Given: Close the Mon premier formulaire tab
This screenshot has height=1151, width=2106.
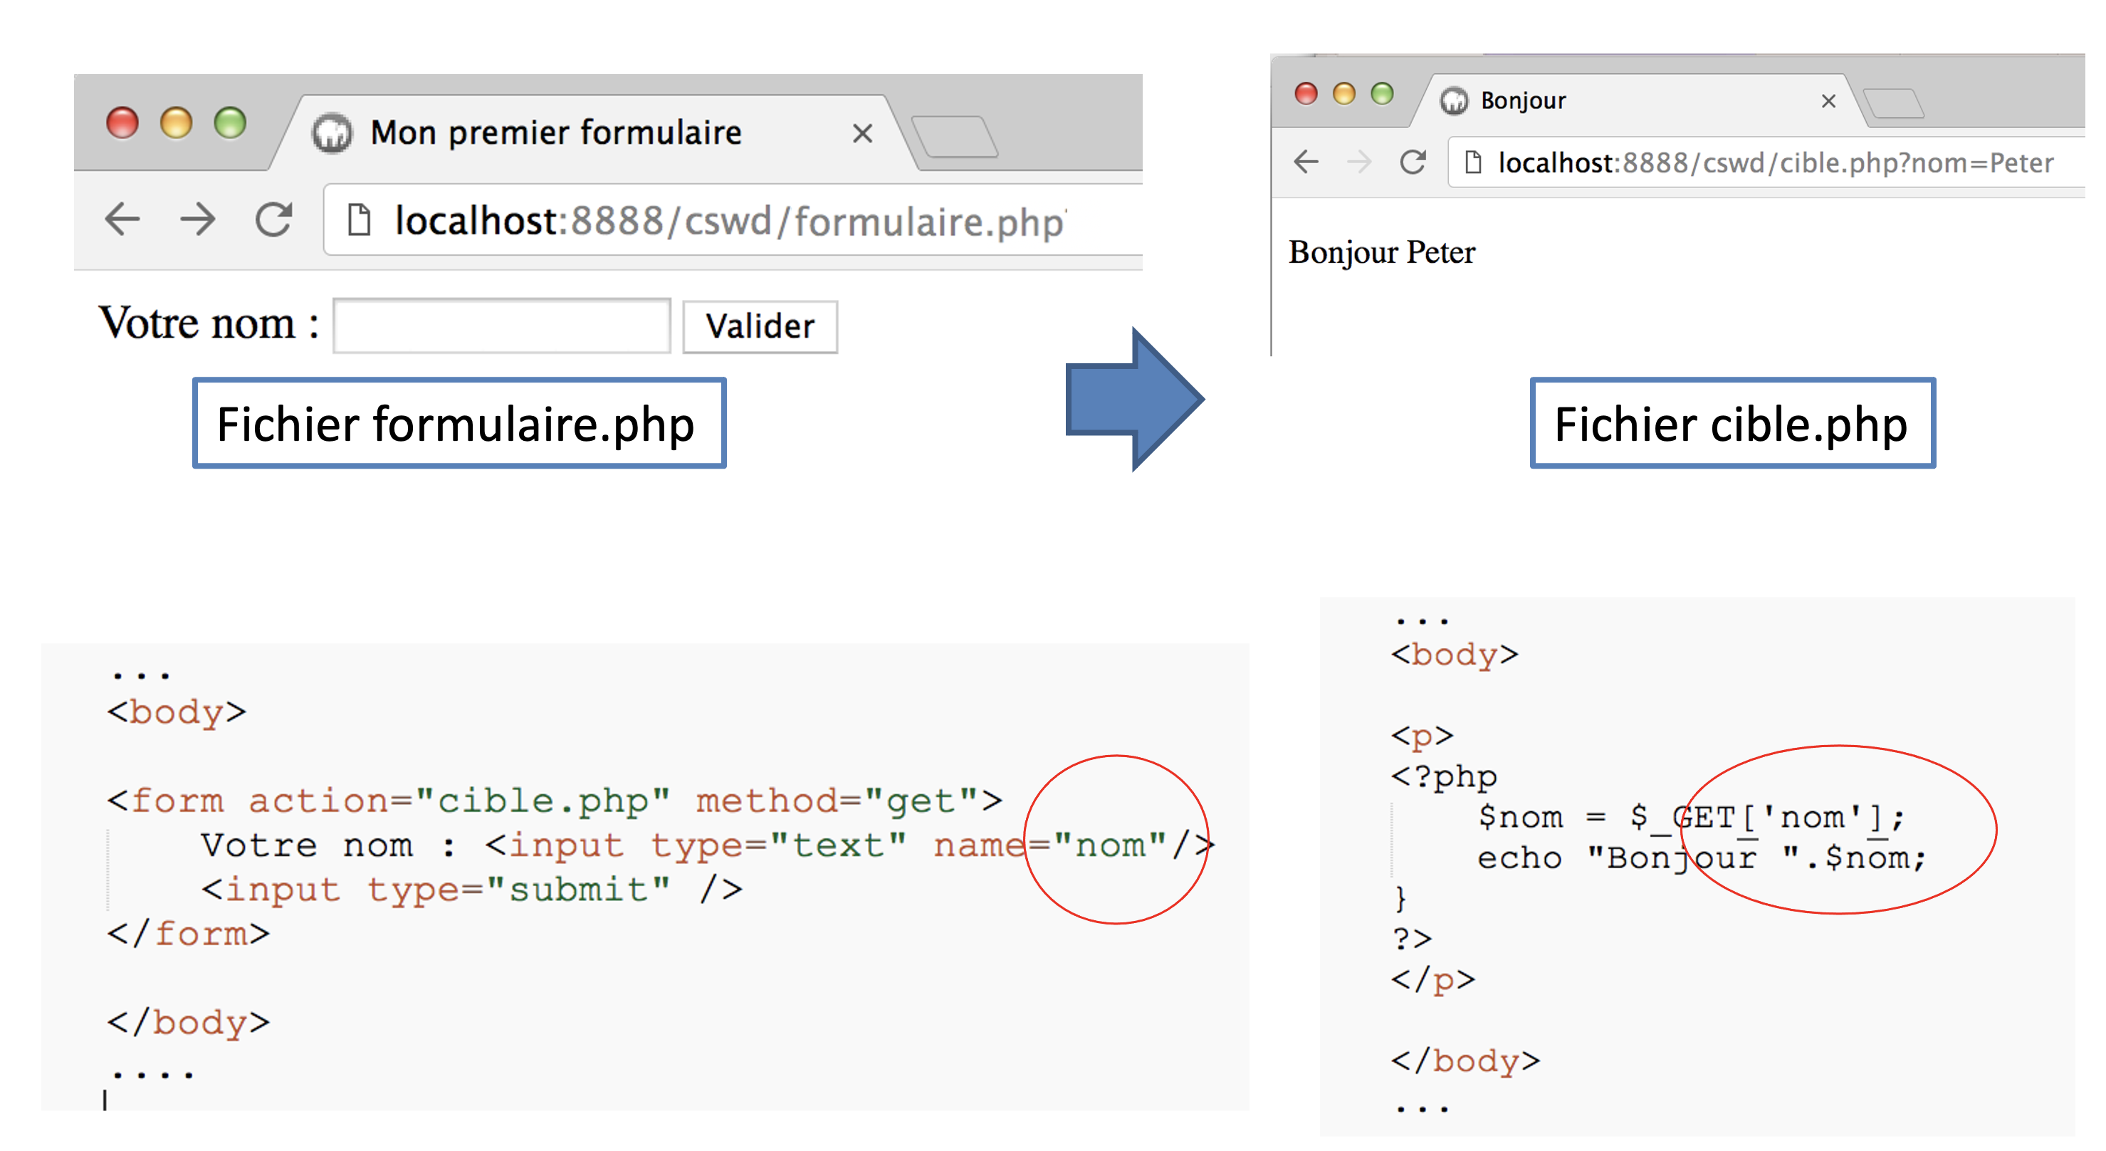Looking at the screenshot, I should coord(862,132).
